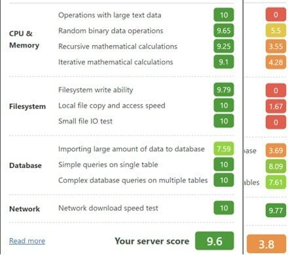Select the 9.65 random binary data score
This screenshot has width=288, height=255.
(224, 31)
